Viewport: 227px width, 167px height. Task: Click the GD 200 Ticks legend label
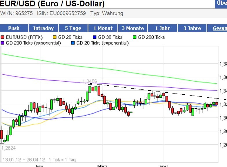tap(151, 37)
